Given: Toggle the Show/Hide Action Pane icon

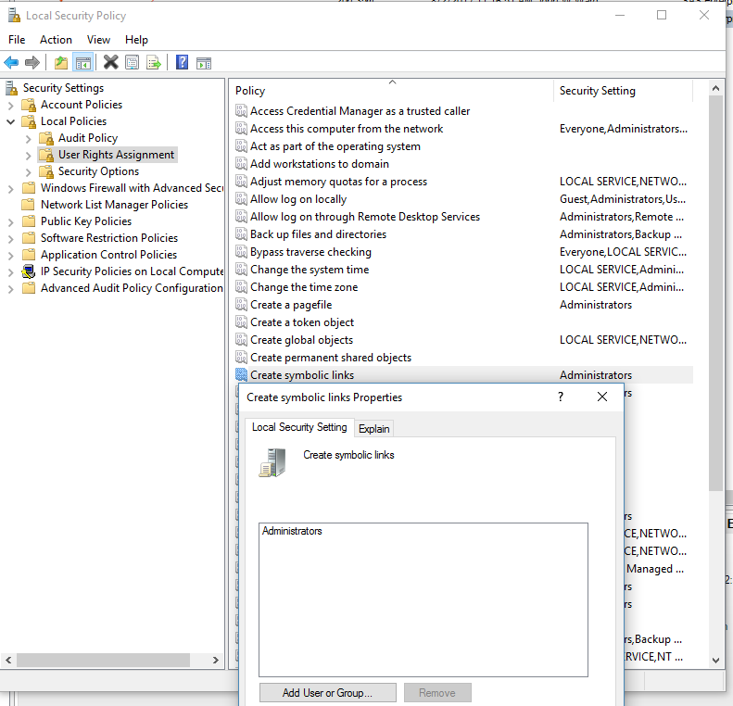Looking at the screenshot, I should [x=204, y=62].
